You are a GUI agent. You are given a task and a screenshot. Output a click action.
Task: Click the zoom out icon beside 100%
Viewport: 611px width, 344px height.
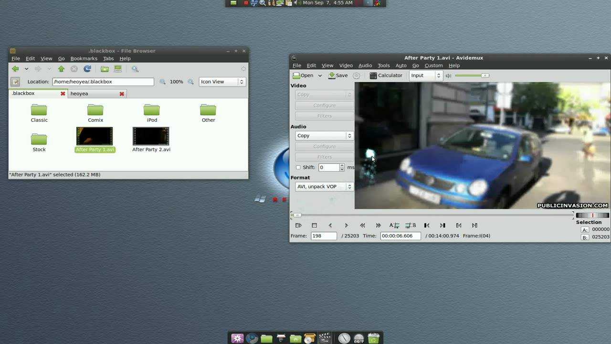point(162,82)
